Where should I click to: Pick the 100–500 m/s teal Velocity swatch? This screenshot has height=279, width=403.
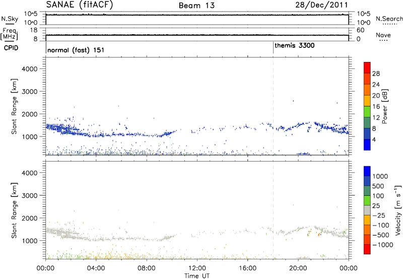(x=367, y=191)
